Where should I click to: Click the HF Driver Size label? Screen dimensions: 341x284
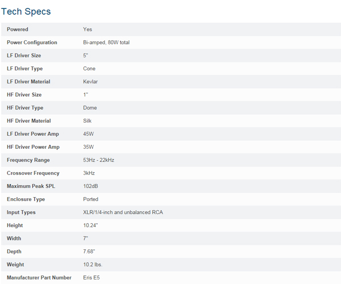coord(24,95)
